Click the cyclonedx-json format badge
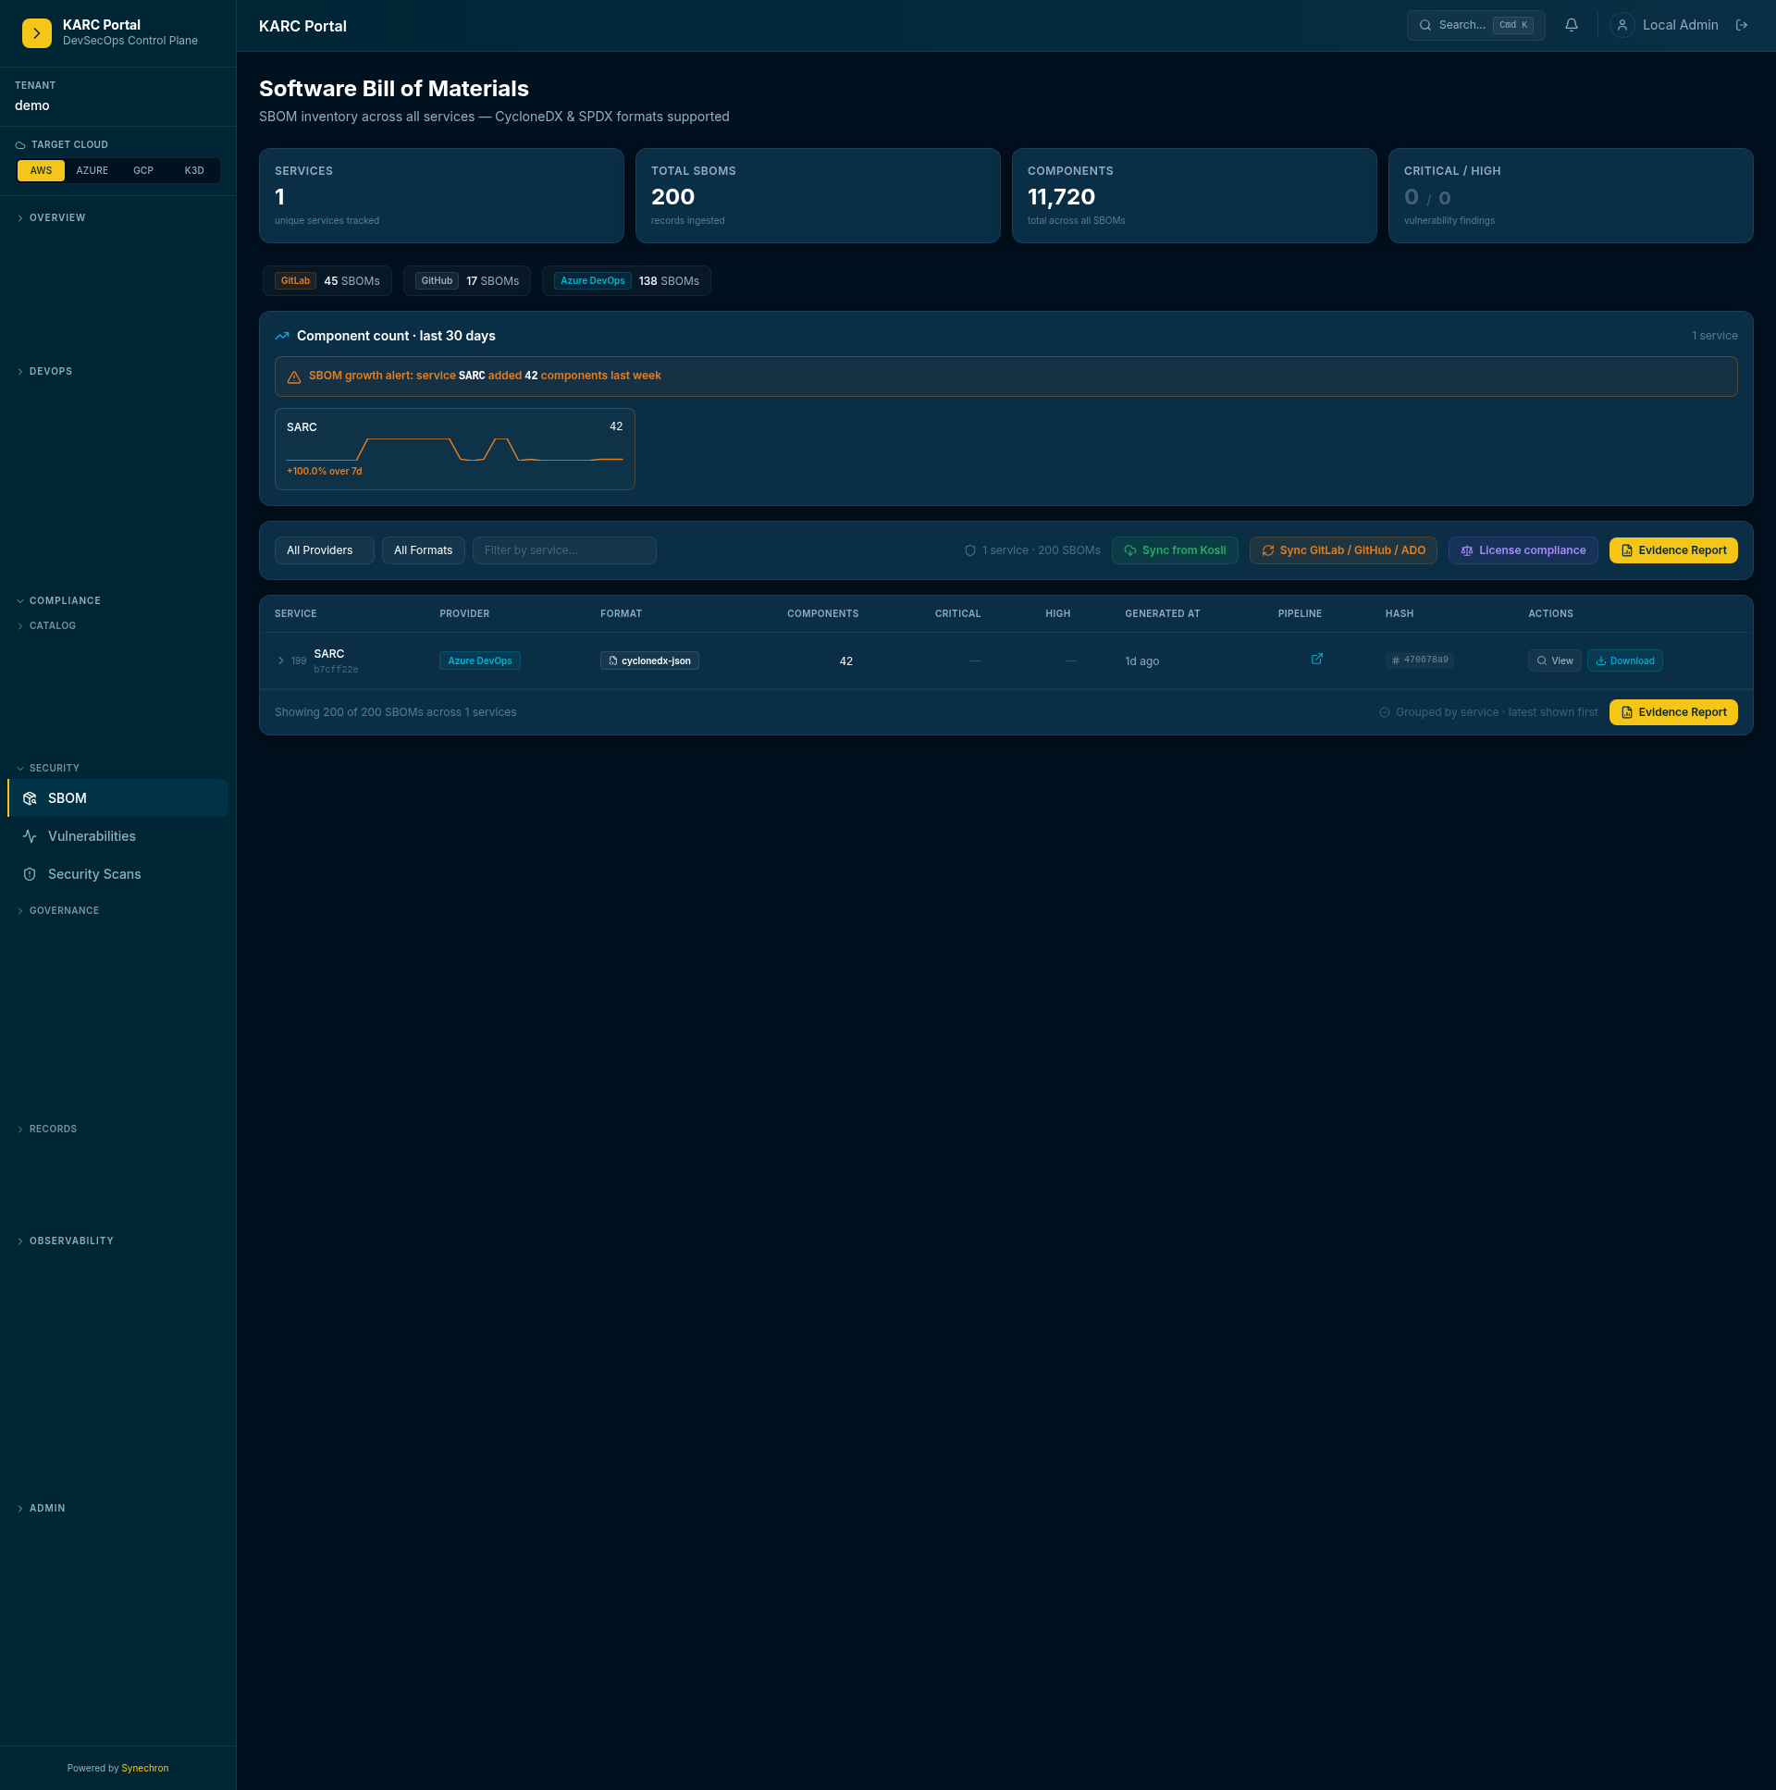The height and width of the screenshot is (1790, 1776). pos(649,661)
